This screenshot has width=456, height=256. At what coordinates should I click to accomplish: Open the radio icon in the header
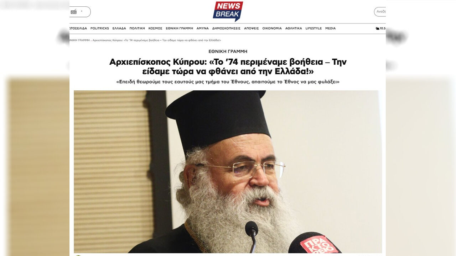[x=74, y=12]
